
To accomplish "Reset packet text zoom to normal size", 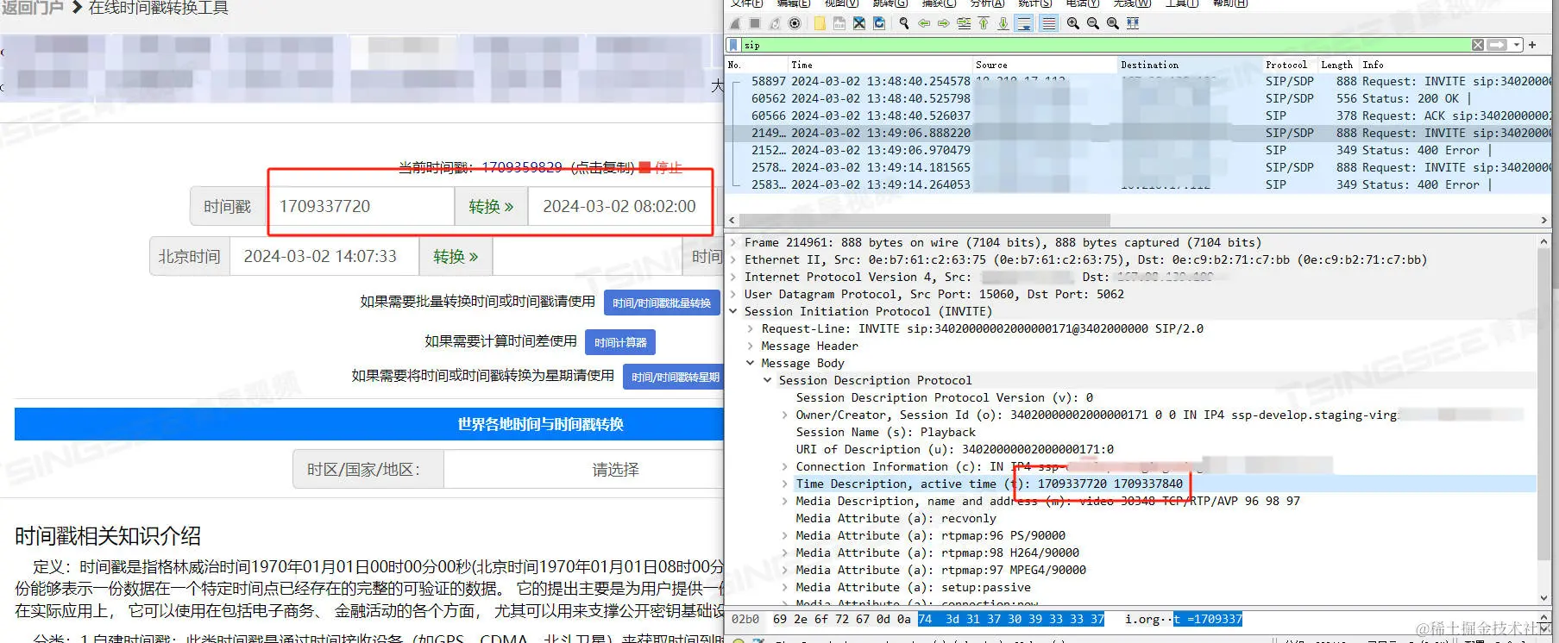I will click(1113, 23).
